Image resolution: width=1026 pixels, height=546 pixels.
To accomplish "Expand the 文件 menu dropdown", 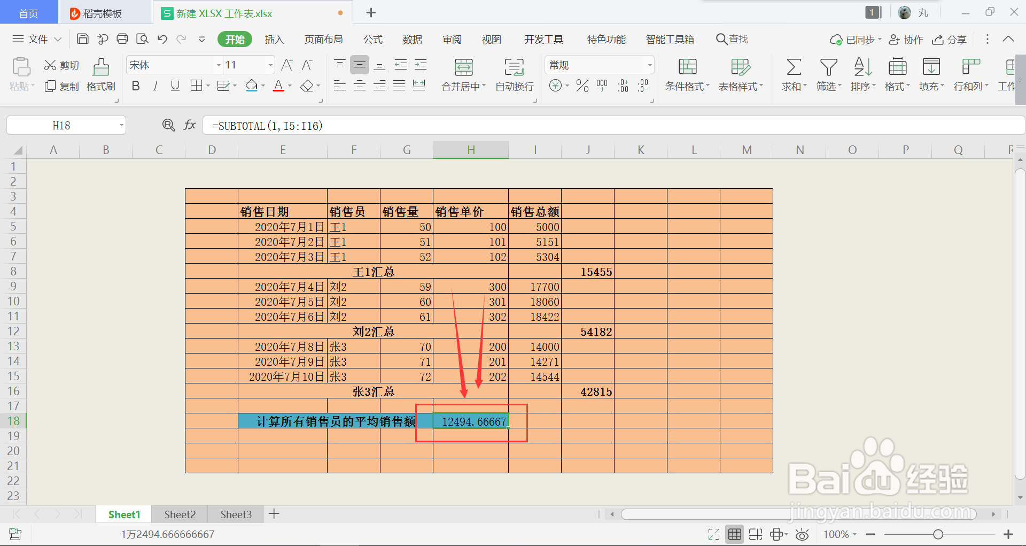I will coord(58,39).
